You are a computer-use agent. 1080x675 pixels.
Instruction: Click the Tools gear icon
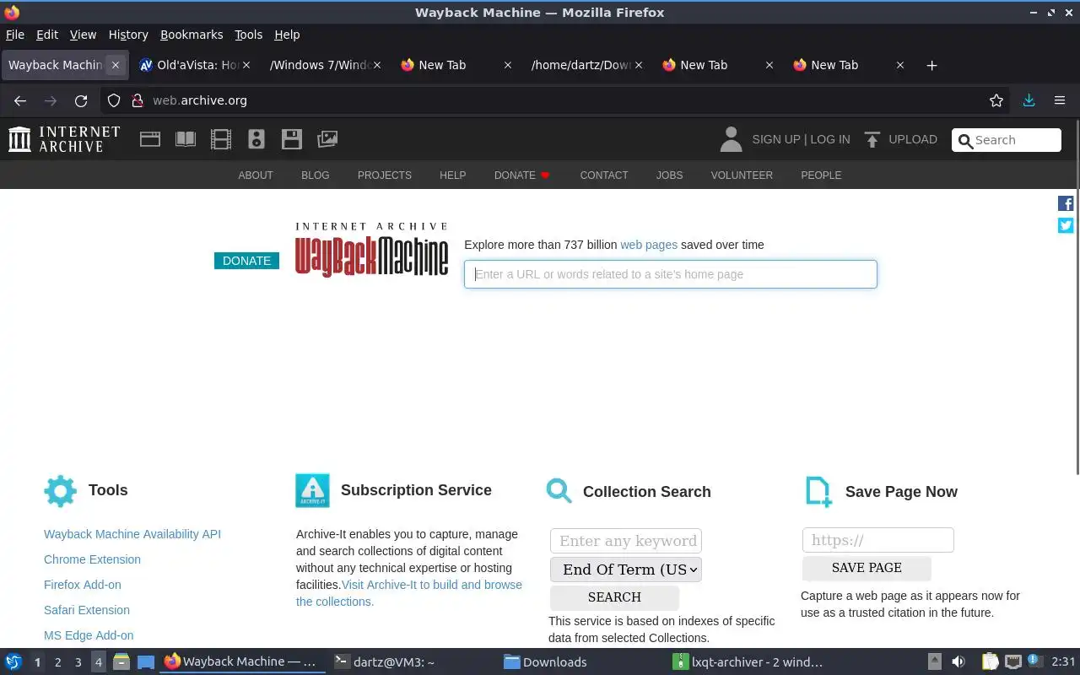(60, 490)
